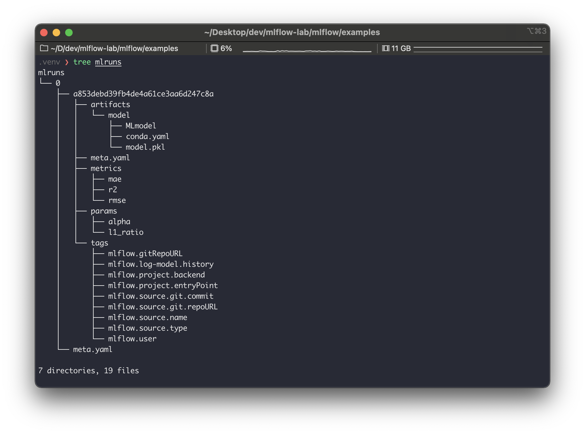Click the memory usage graph line
The height and width of the screenshot is (434, 585).
click(x=478, y=49)
